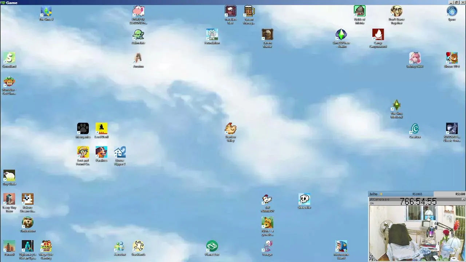Open the Timberborn beaver shortcut

[x=28, y=223]
